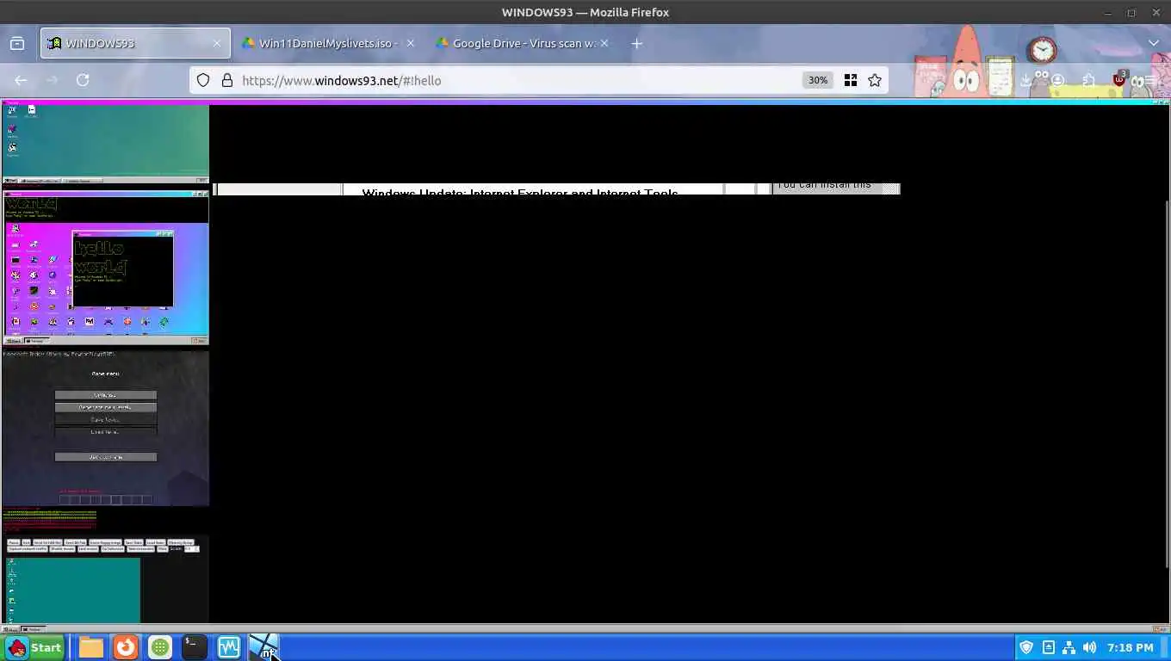Close the WINDOWS93 tab

(x=217, y=43)
